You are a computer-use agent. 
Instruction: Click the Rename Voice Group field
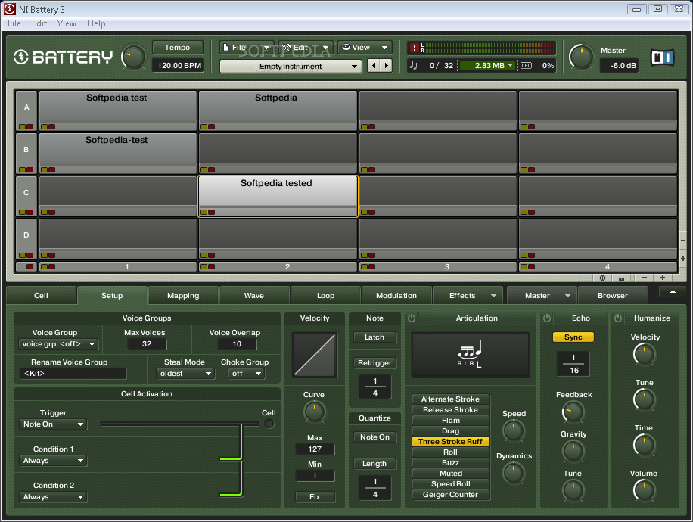click(73, 374)
